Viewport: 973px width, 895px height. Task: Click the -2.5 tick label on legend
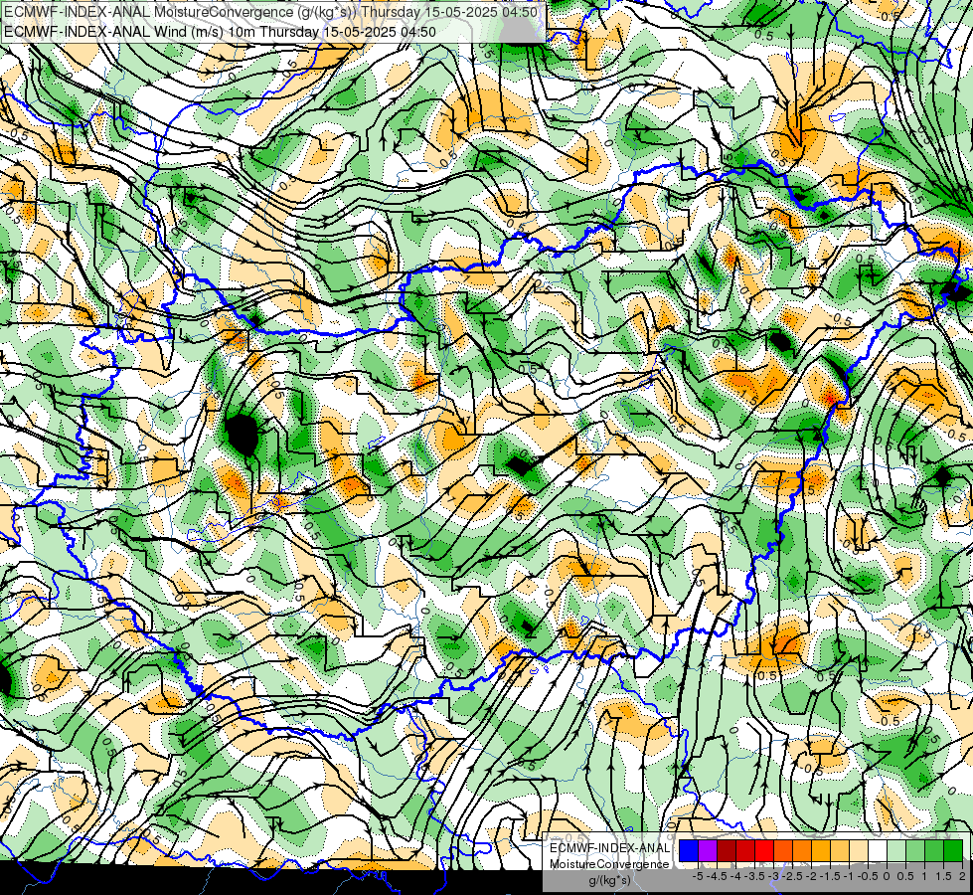point(792,876)
